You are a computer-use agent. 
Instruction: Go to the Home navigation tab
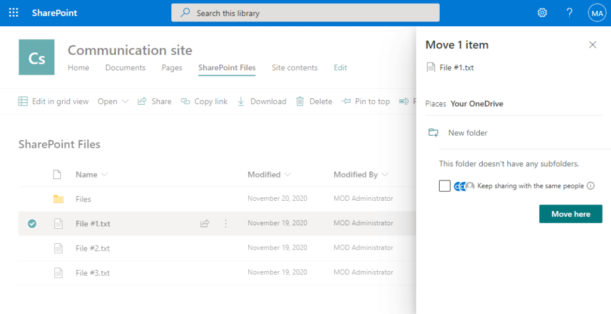pyautogui.click(x=78, y=68)
